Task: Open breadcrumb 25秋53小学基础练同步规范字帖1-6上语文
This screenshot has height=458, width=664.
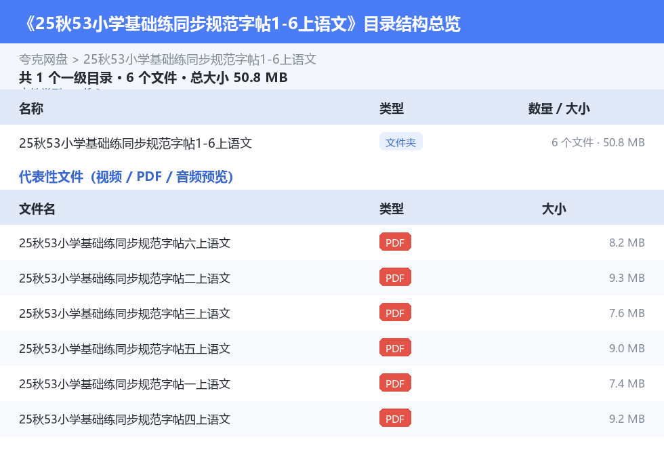Action: [x=199, y=59]
